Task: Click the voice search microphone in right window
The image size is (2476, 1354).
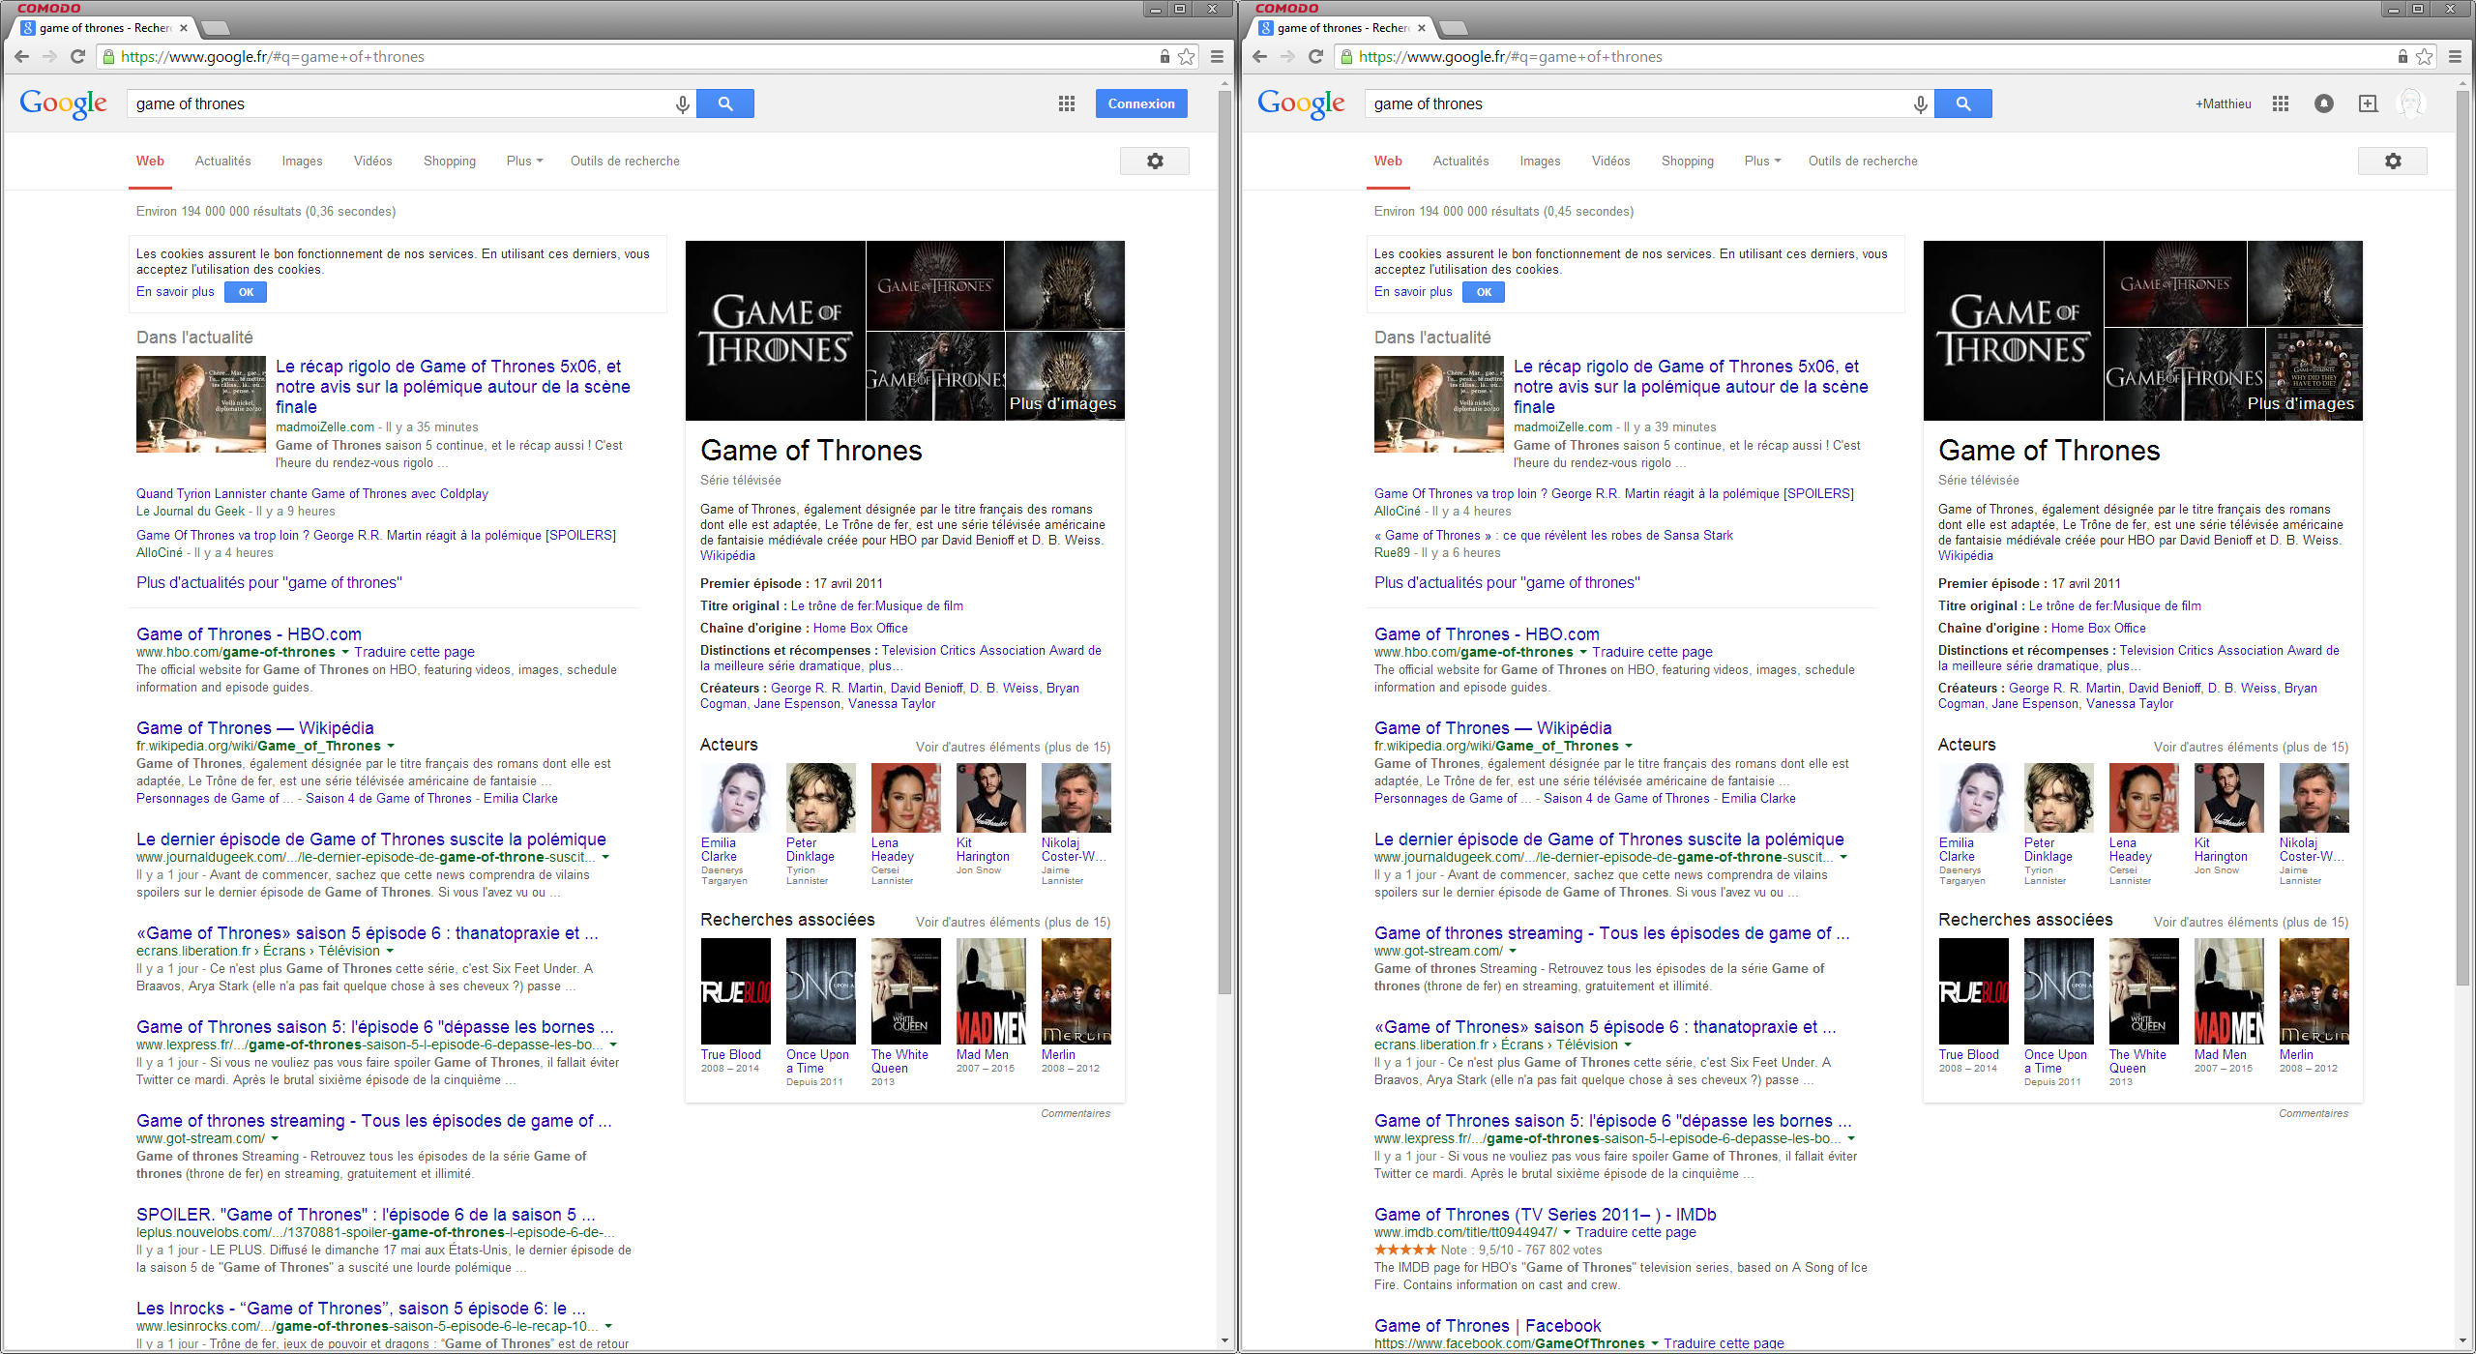Action: (1921, 103)
